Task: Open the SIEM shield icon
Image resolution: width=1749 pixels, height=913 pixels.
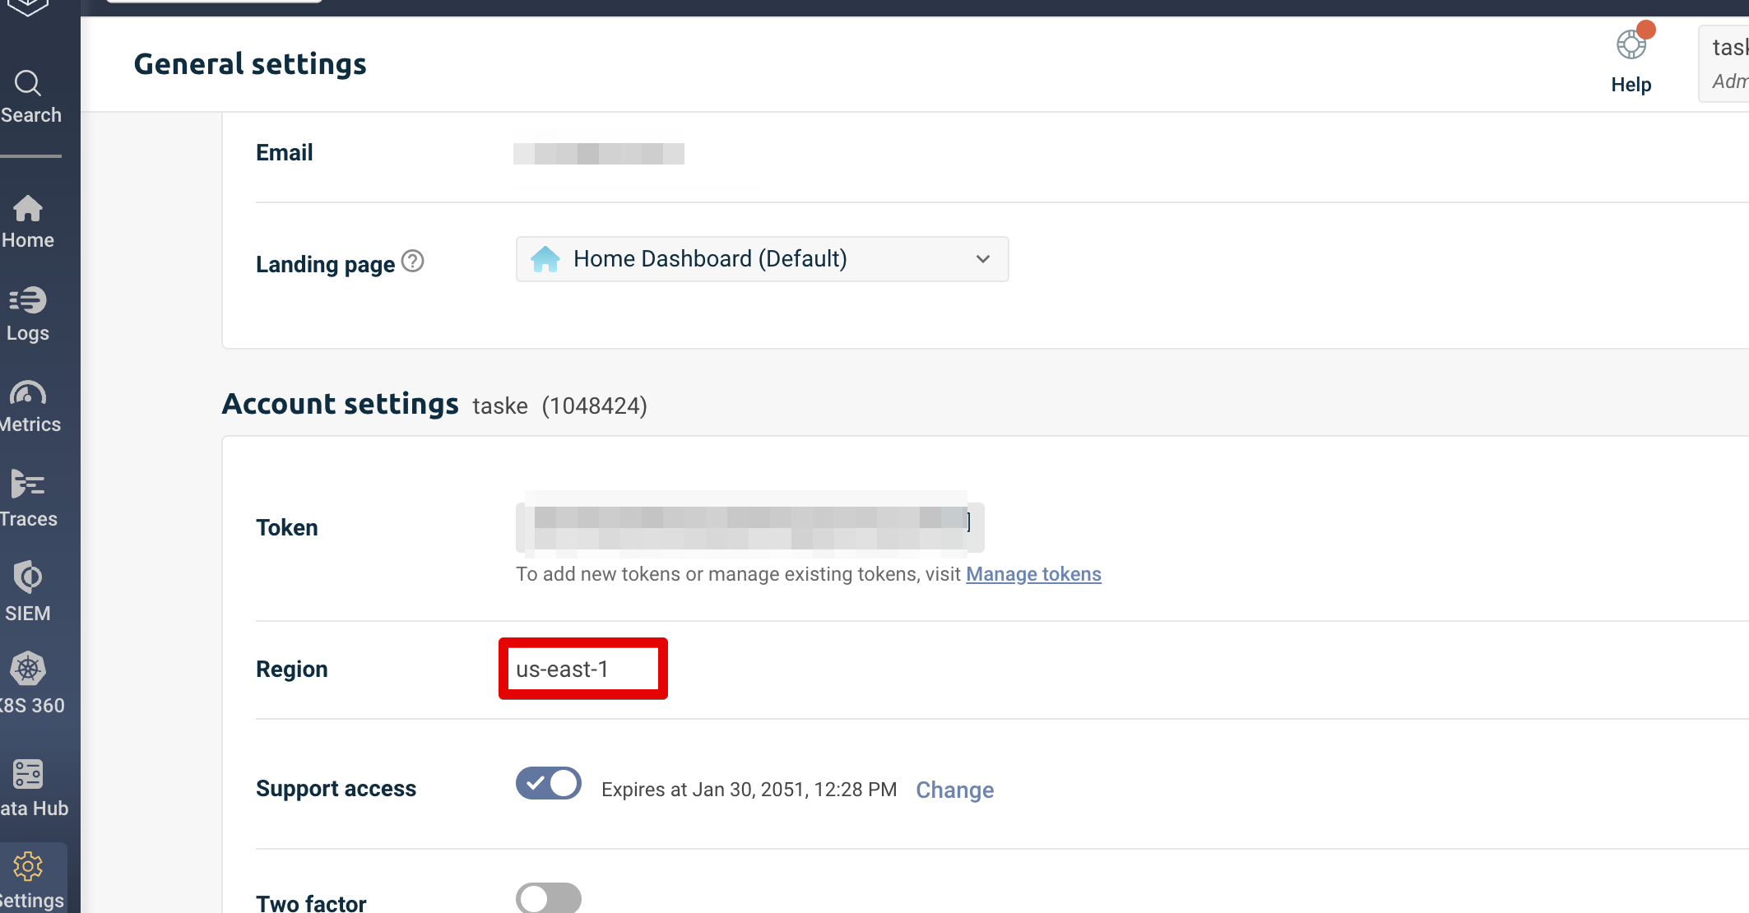Action: coord(28,577)
